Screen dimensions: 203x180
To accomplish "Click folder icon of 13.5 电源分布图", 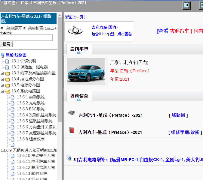I will point(8,85).
